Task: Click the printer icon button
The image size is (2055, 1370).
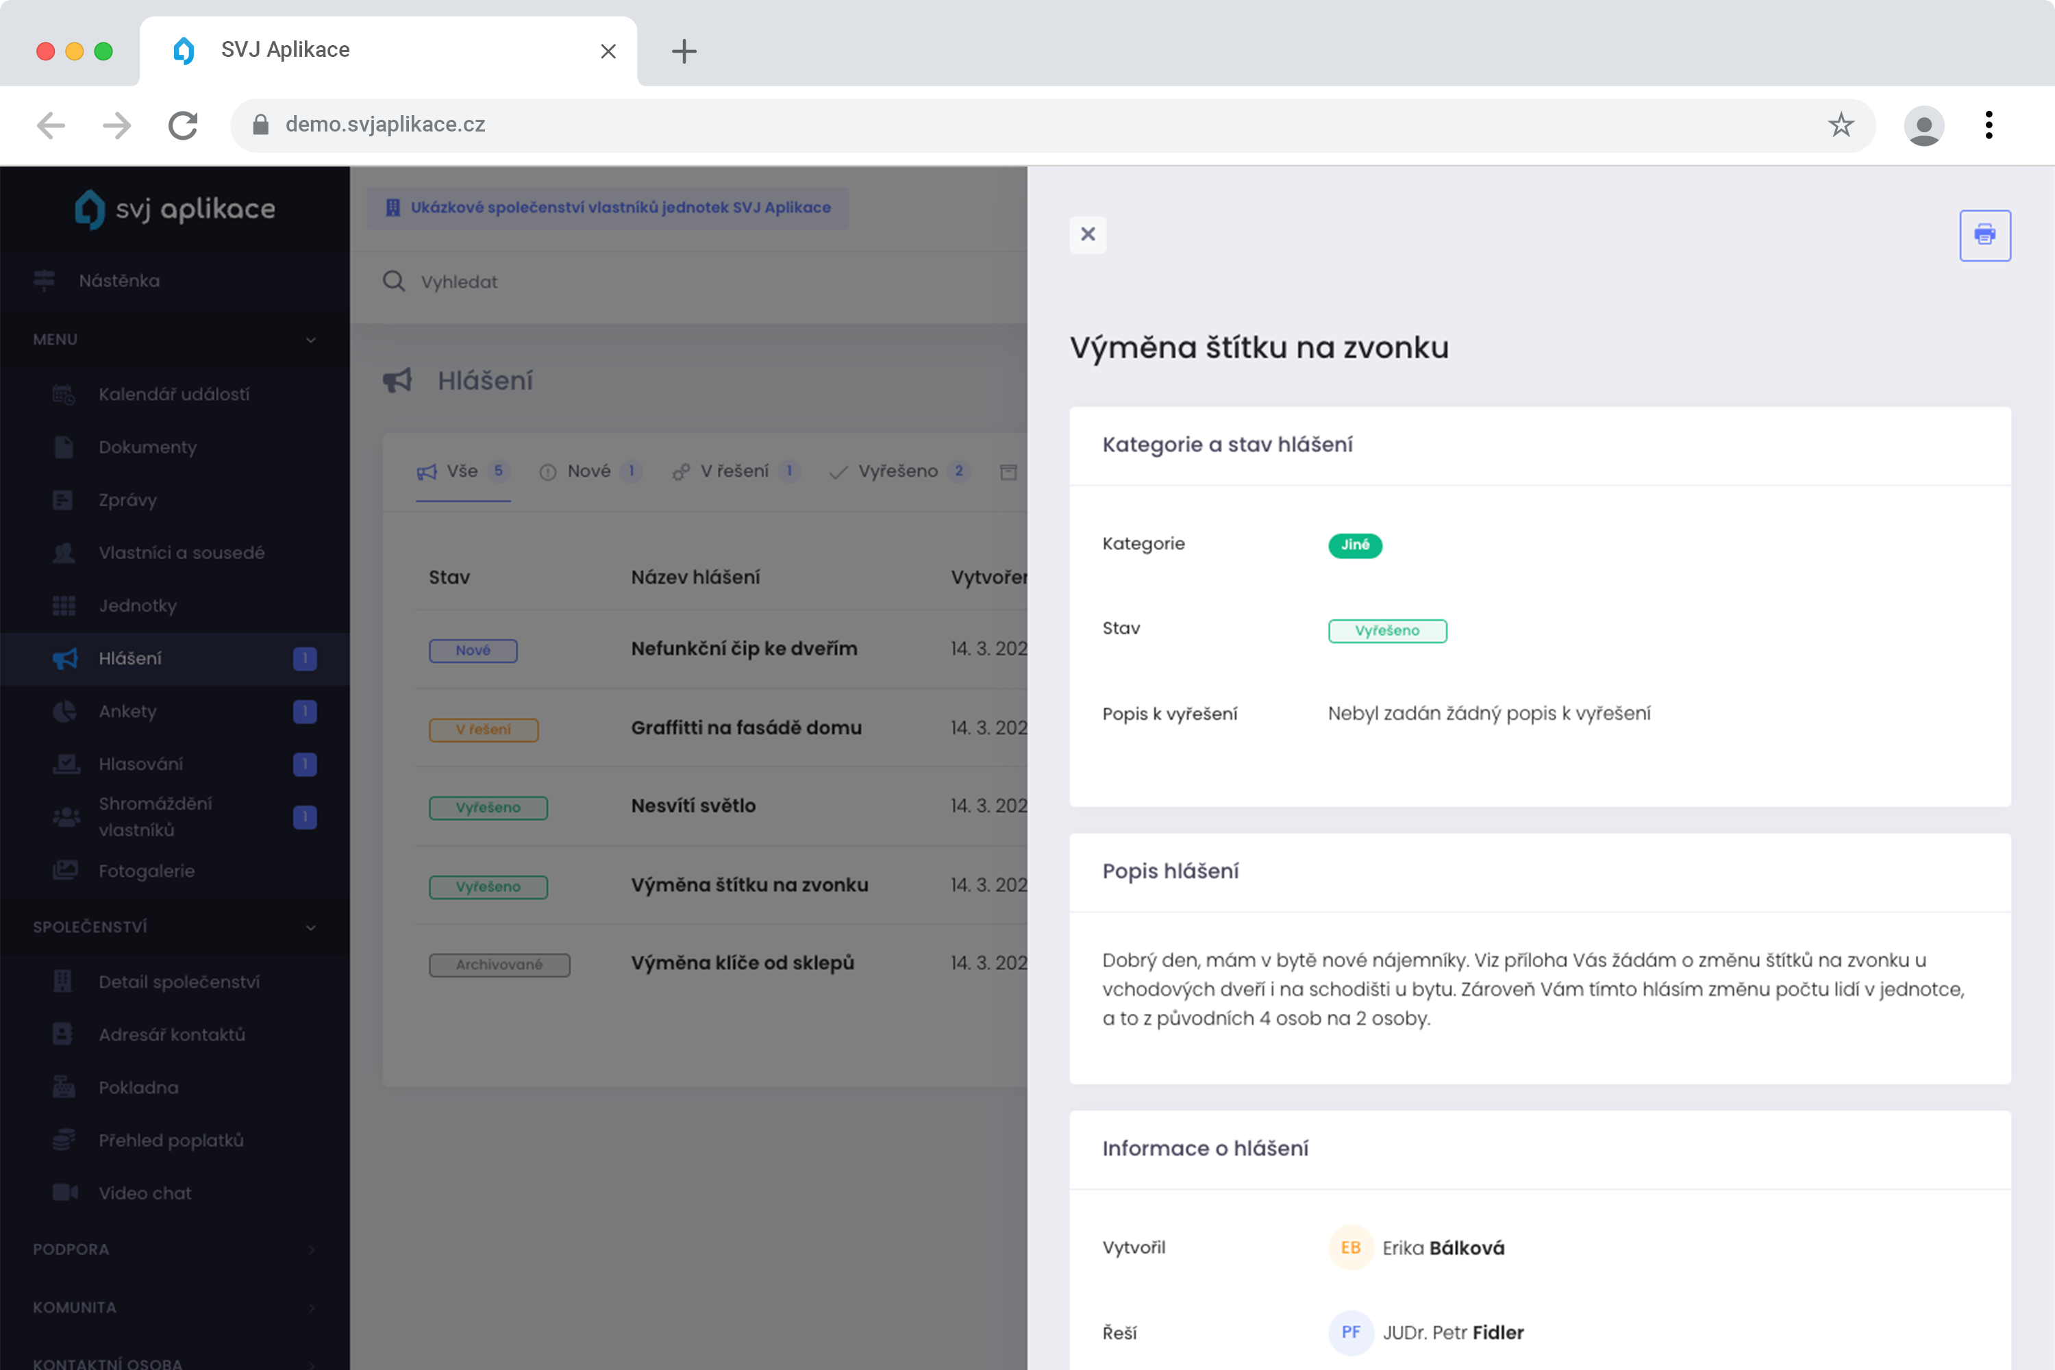Action: (x=1984, y=235)
